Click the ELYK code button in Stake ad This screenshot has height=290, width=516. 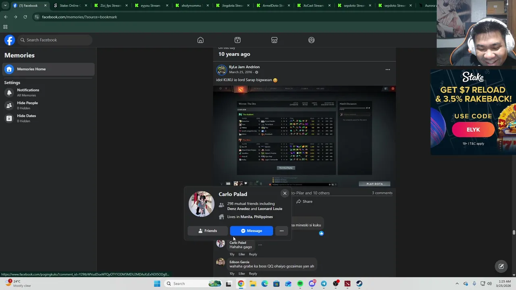coord(473,130)
